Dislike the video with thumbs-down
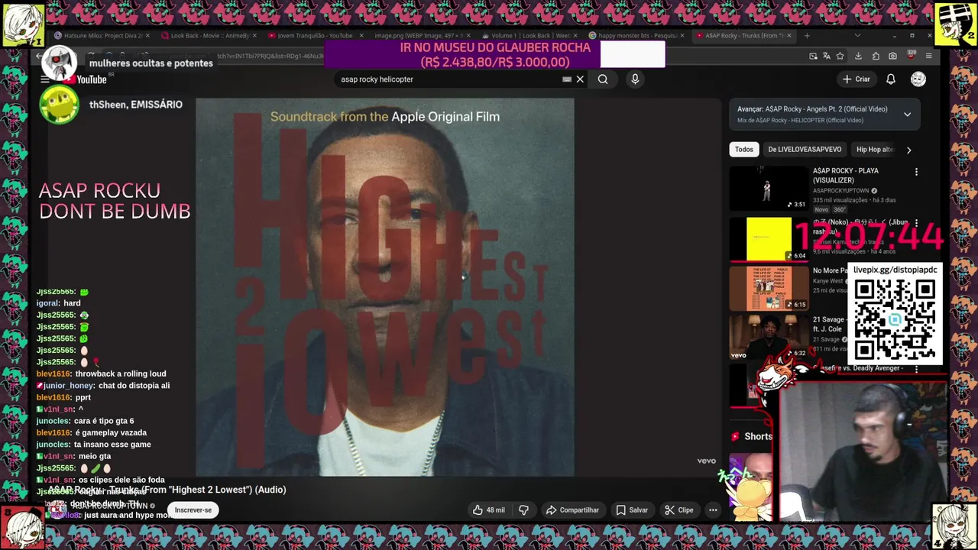Image resolution: width=978 pixels, height=550 pixels. pos(524,510)
